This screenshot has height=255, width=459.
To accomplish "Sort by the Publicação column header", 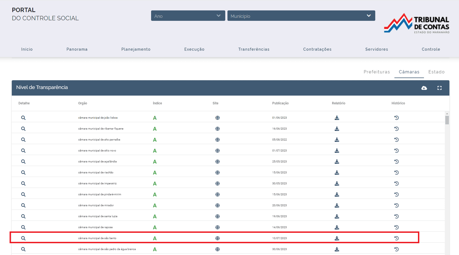I will click(x=280, y=103).
